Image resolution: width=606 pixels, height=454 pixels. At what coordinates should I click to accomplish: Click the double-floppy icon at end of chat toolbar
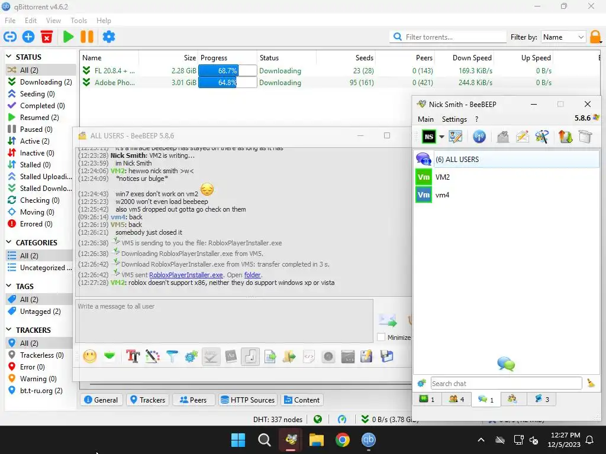[x=386, y=356]
